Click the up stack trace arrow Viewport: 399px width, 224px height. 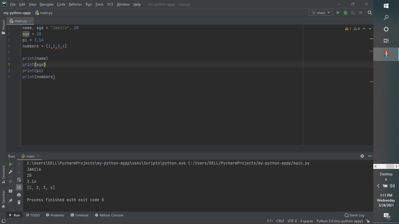click(19, 164)
